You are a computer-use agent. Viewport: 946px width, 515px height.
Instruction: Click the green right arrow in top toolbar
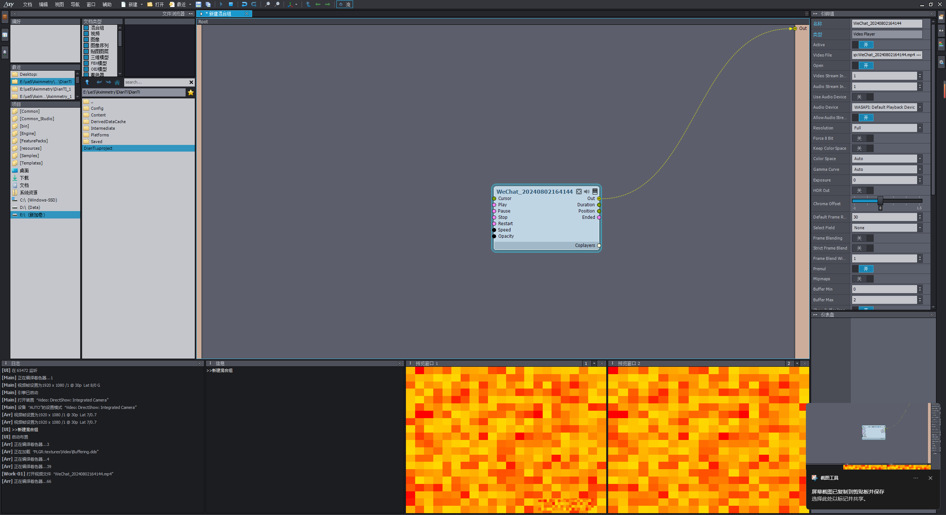tap(328, 4)
